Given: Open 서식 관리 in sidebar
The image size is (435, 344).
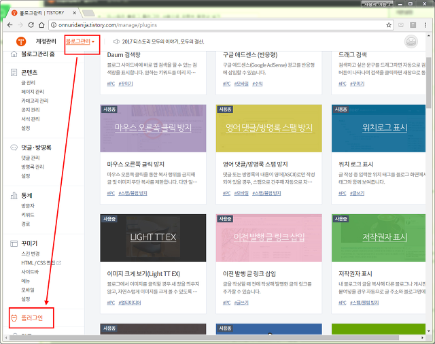Looking at the screenshot, I should (x=30, y=119).
